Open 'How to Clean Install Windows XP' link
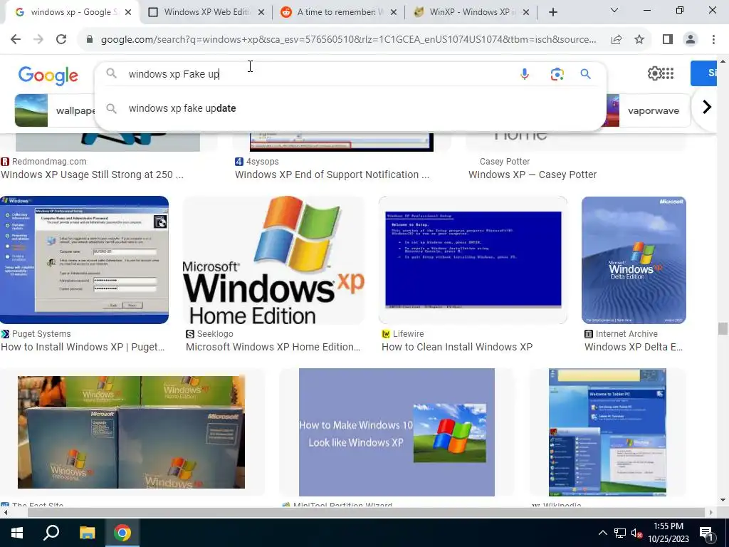Viewport: 729px width, 547px height. click(x=457, y=347)
